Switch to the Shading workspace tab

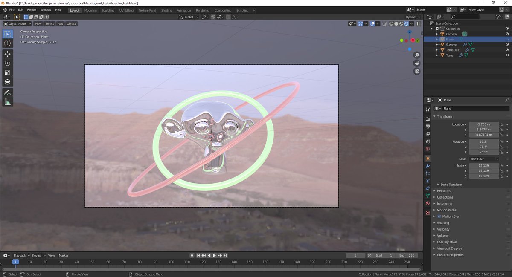pyautogui.click(x=166, y=10)
